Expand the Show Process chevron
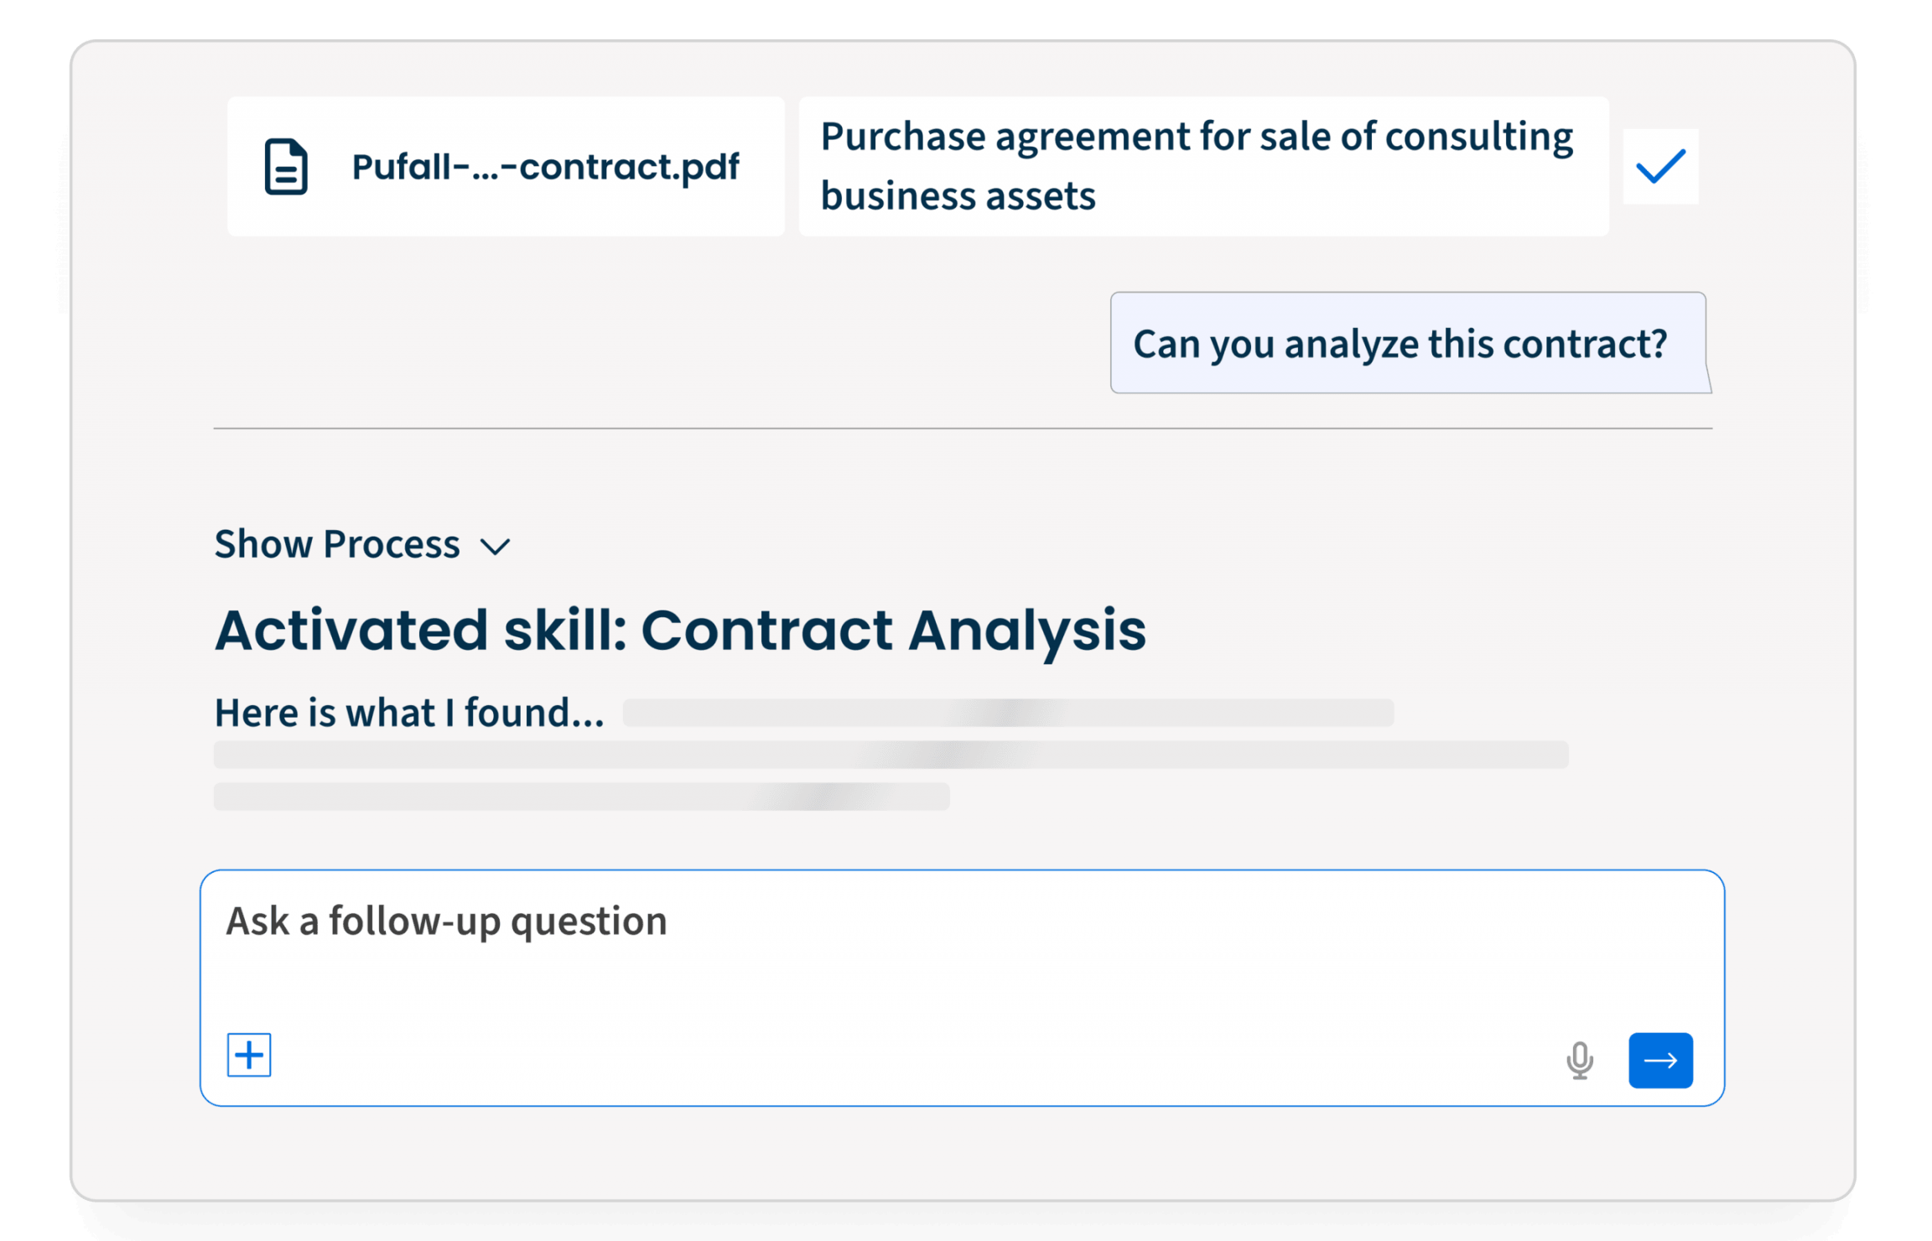This screenshot has height=1241, width=1932. (495, 548)
